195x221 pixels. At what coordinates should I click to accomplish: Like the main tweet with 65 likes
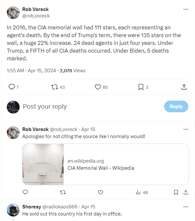[98, 87]
